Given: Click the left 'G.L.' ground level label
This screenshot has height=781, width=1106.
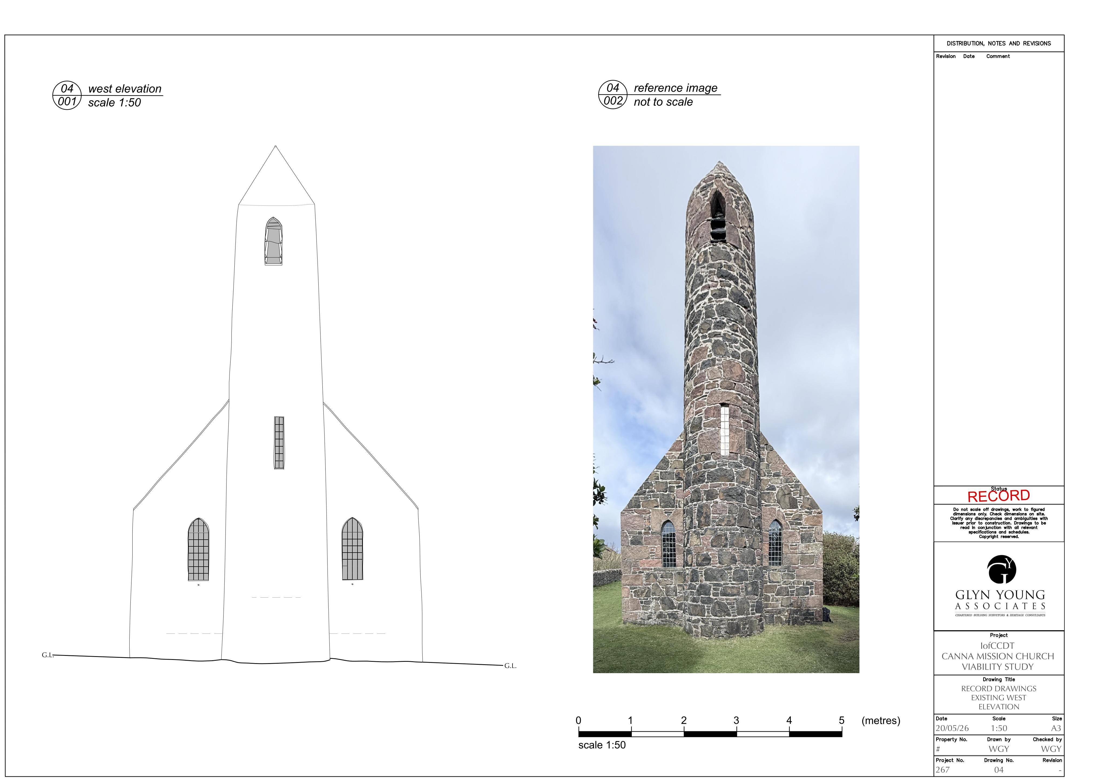Looking at the screenshot, I should [48, 655].
